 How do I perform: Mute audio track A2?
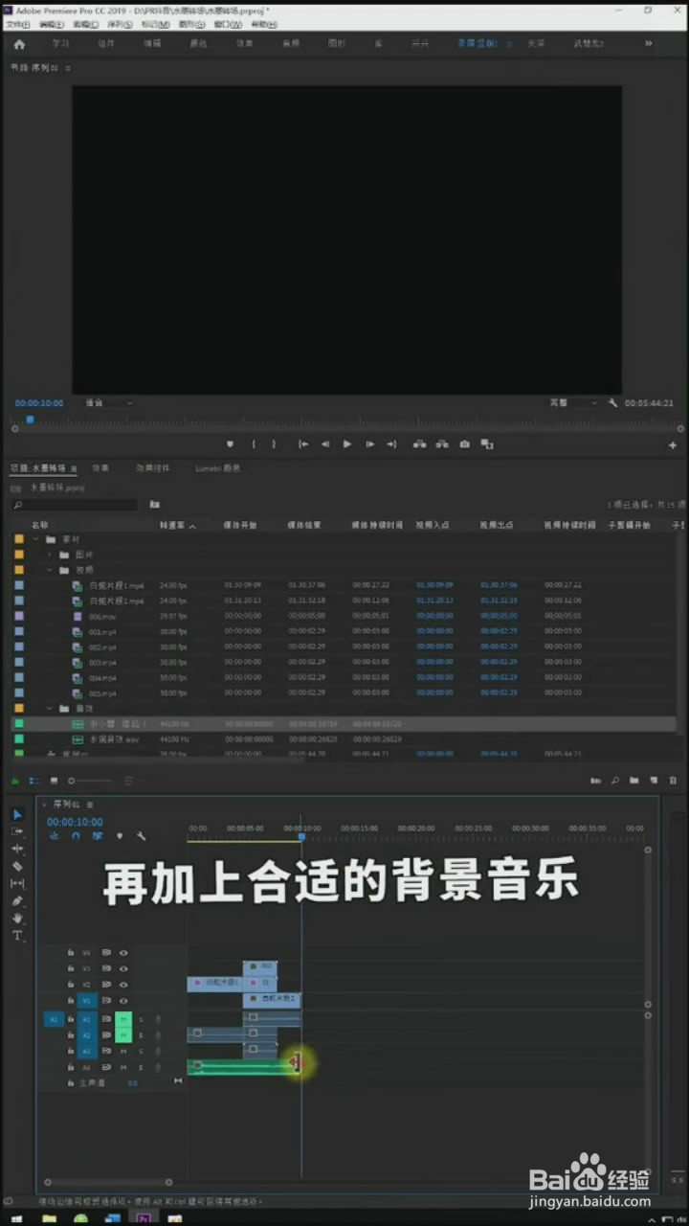click(x=123, y=1035)
